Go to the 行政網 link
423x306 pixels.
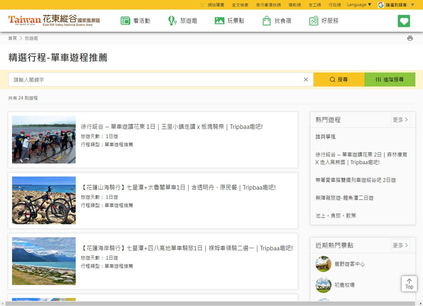(335, 5)
